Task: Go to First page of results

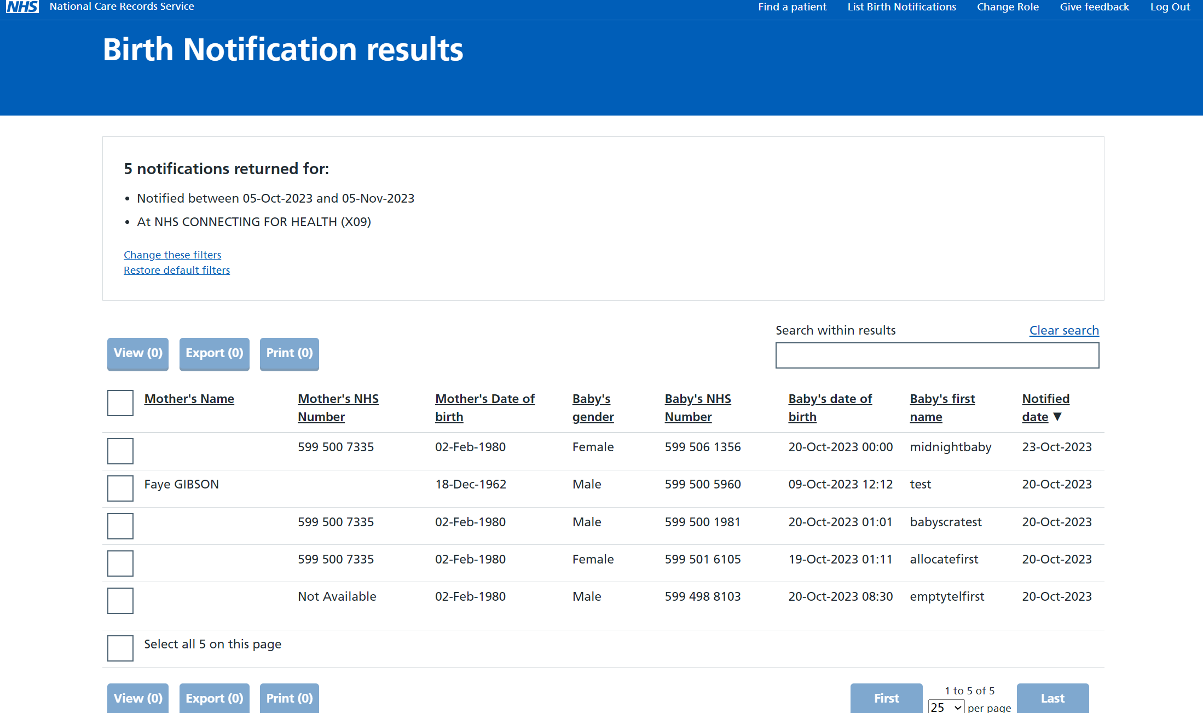Action: 887,698
